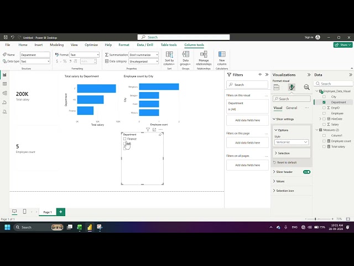Open Data groups tool
Viewport: 354px width, 266px height.
185,58
